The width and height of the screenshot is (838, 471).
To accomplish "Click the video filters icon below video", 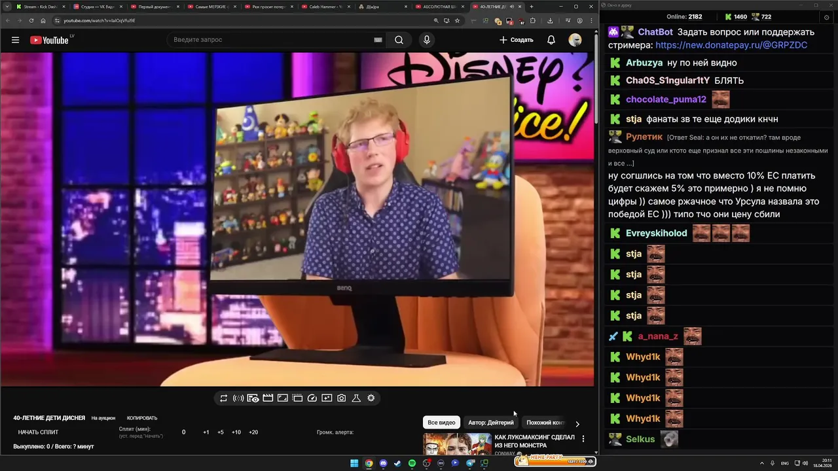I will 327,398.
